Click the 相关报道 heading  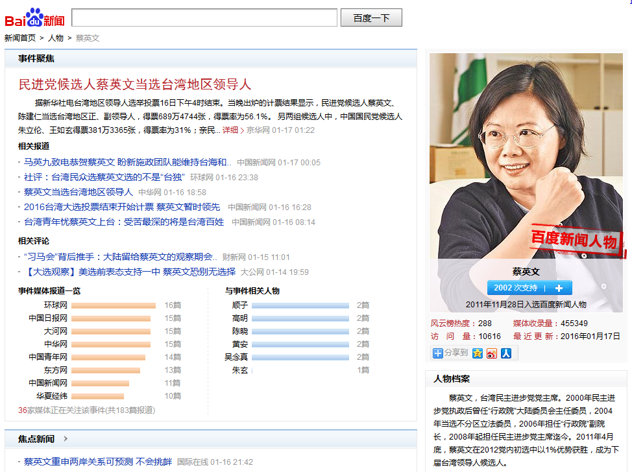click(34, 146)
